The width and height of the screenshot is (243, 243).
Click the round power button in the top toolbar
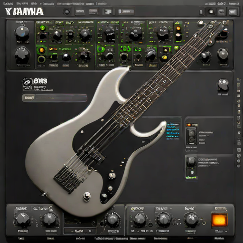66,12
